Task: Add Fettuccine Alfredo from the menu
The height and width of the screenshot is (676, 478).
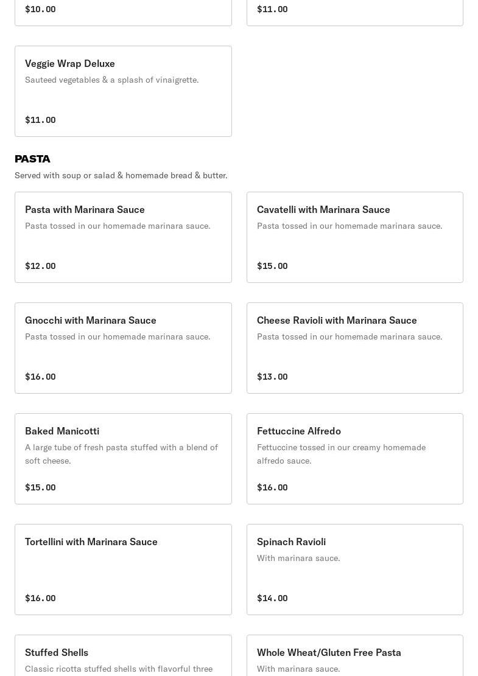Action: [354, 458]
